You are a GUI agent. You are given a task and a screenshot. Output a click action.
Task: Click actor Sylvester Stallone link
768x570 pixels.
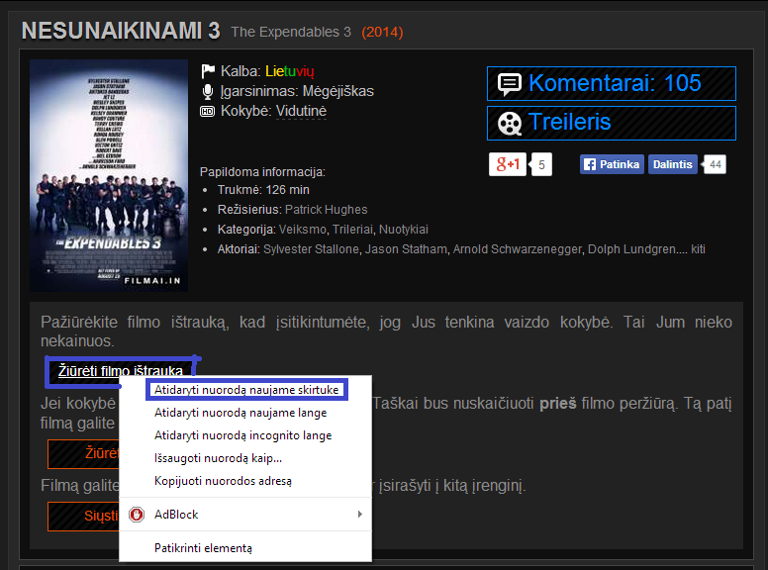(x=311, y=249)
